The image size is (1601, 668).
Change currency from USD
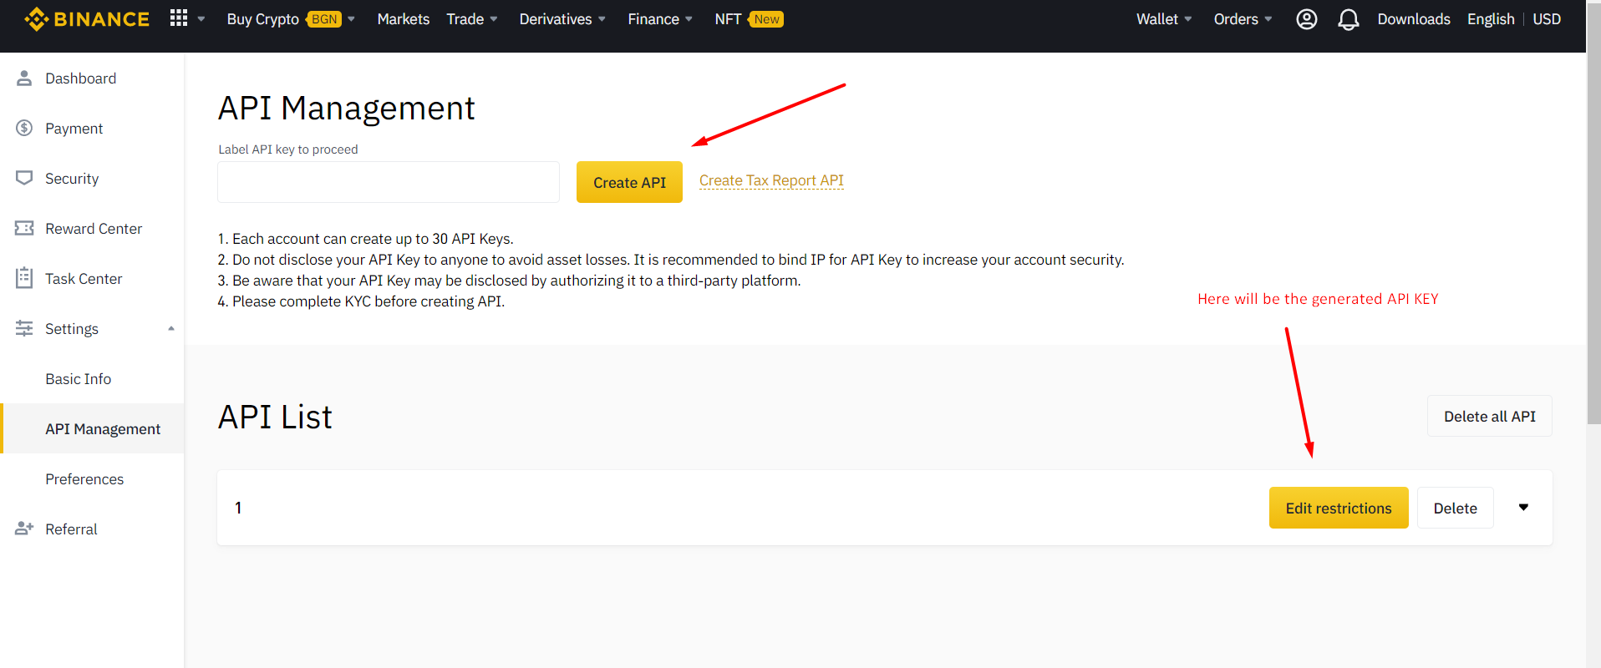coord(1547,19)
